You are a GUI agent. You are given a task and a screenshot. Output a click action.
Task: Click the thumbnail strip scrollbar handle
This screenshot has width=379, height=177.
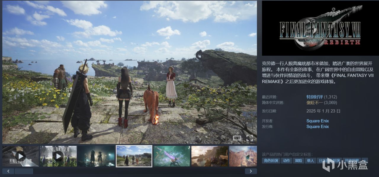click(24, 171)
